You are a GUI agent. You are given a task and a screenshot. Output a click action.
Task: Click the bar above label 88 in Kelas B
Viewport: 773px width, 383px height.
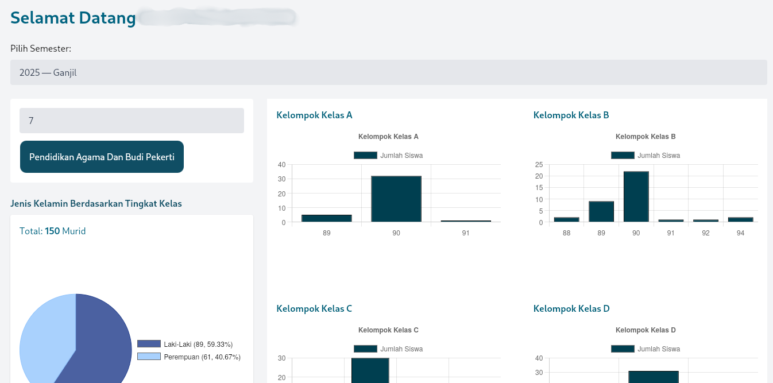(566, 220)
